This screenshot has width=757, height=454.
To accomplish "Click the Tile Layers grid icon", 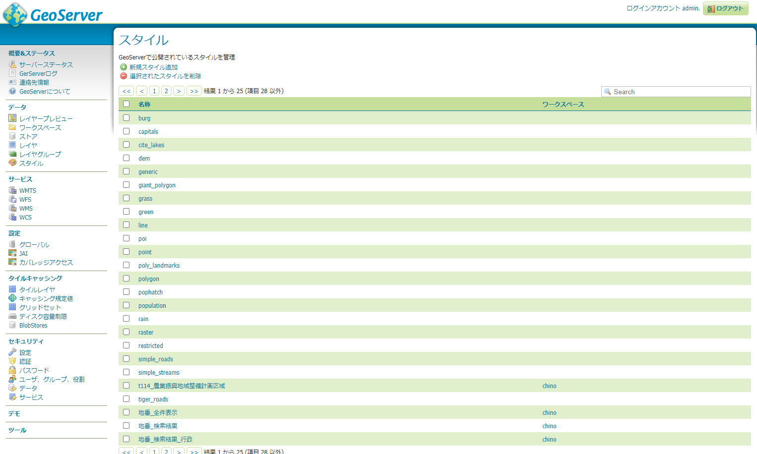I will point(12,289).
